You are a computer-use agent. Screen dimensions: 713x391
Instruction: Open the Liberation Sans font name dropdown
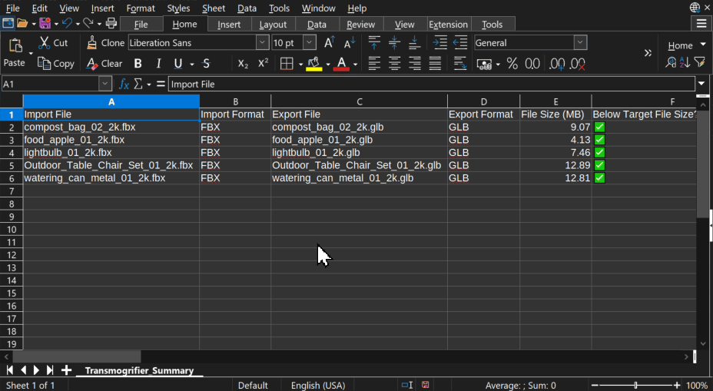point(263,43)
